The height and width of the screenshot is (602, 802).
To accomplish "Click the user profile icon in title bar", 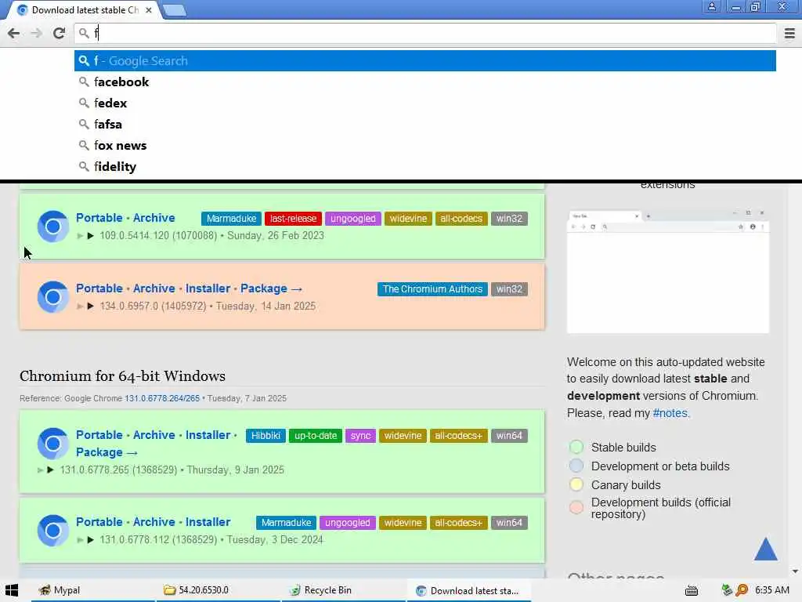I will coord(711,7).
